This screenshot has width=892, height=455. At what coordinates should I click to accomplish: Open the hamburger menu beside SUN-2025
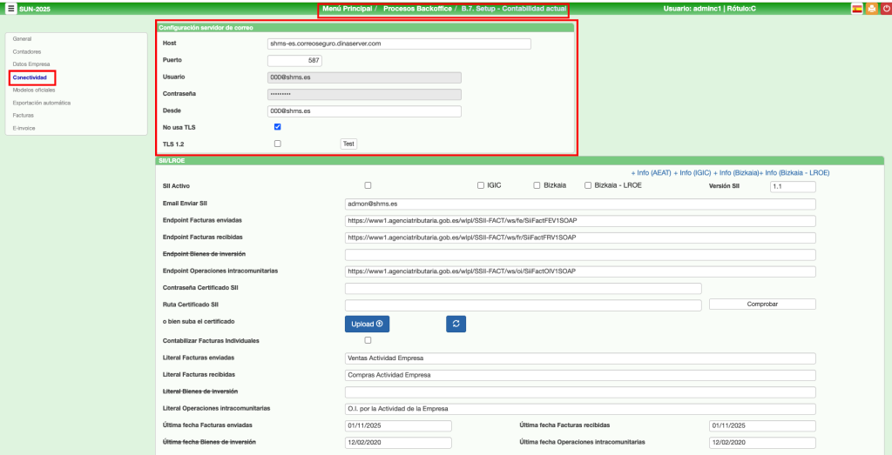(10, 9)
